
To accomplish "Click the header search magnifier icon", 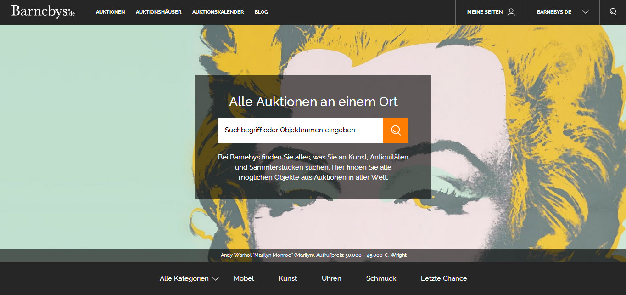I will coord(613,12).
